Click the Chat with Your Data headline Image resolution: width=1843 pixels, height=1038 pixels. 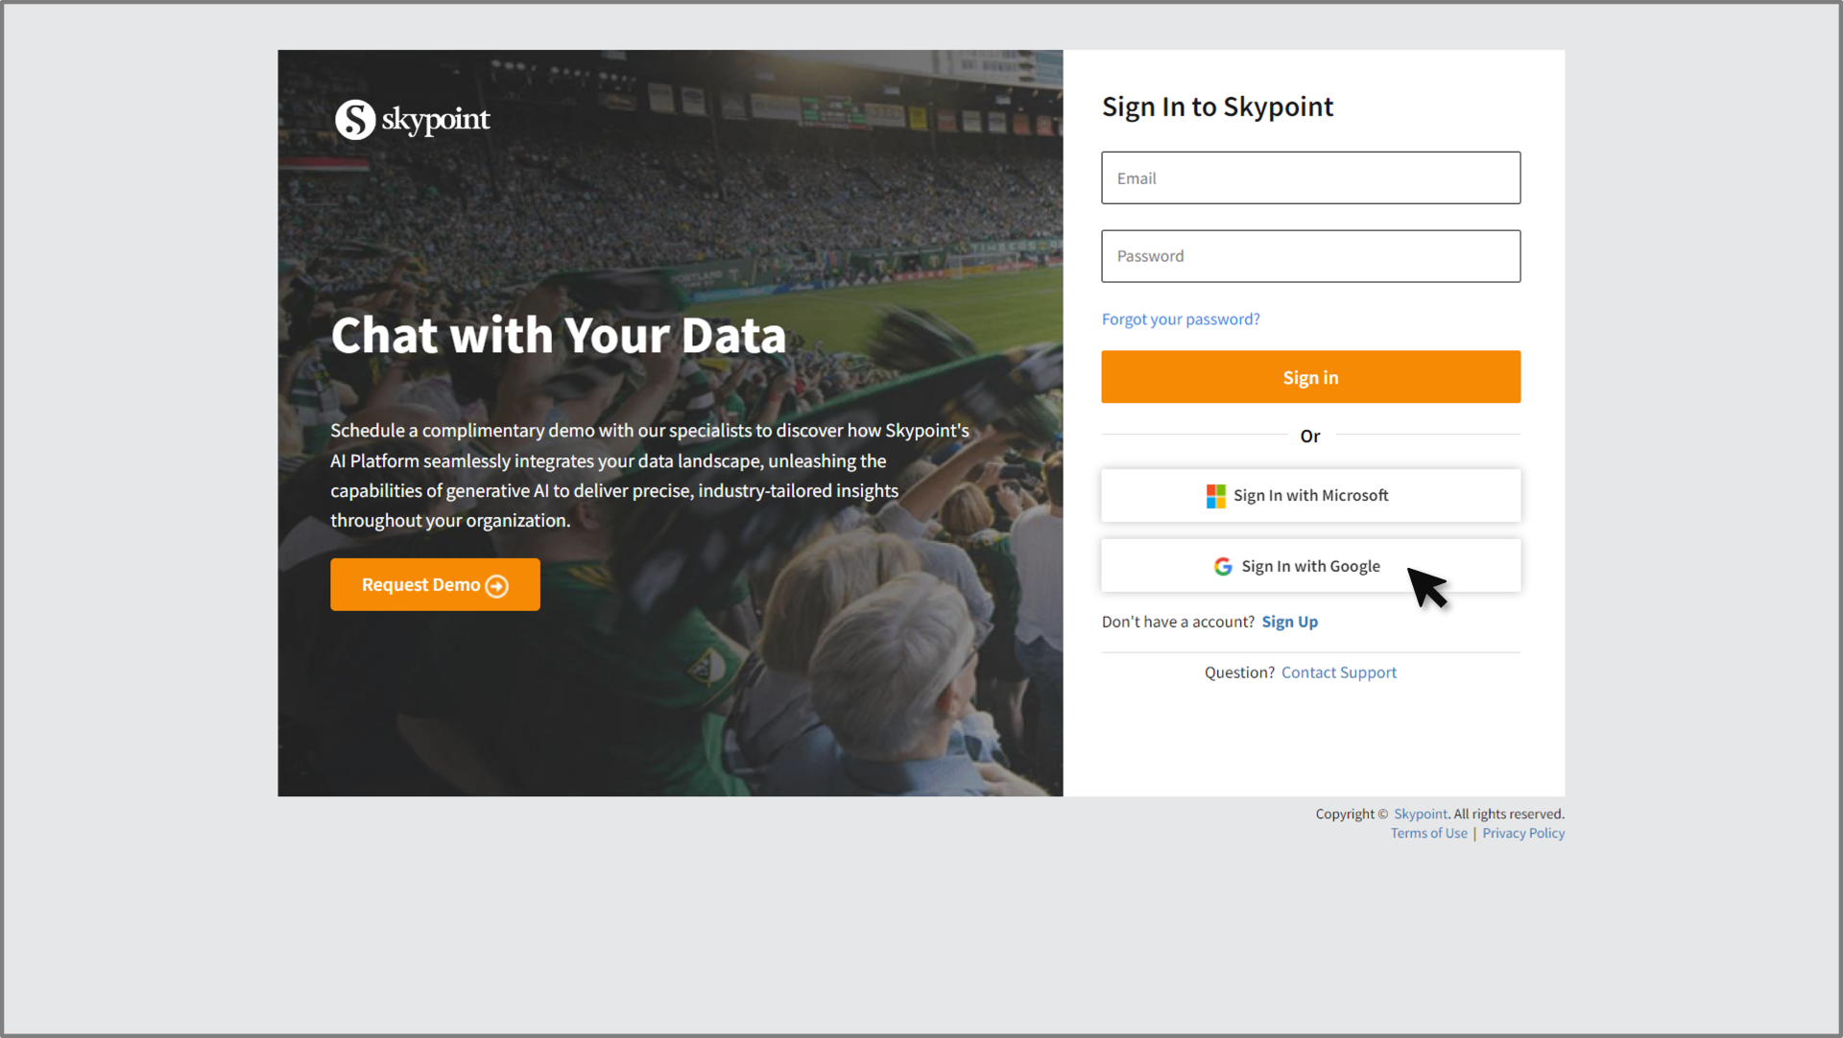(x=558, y=336)
